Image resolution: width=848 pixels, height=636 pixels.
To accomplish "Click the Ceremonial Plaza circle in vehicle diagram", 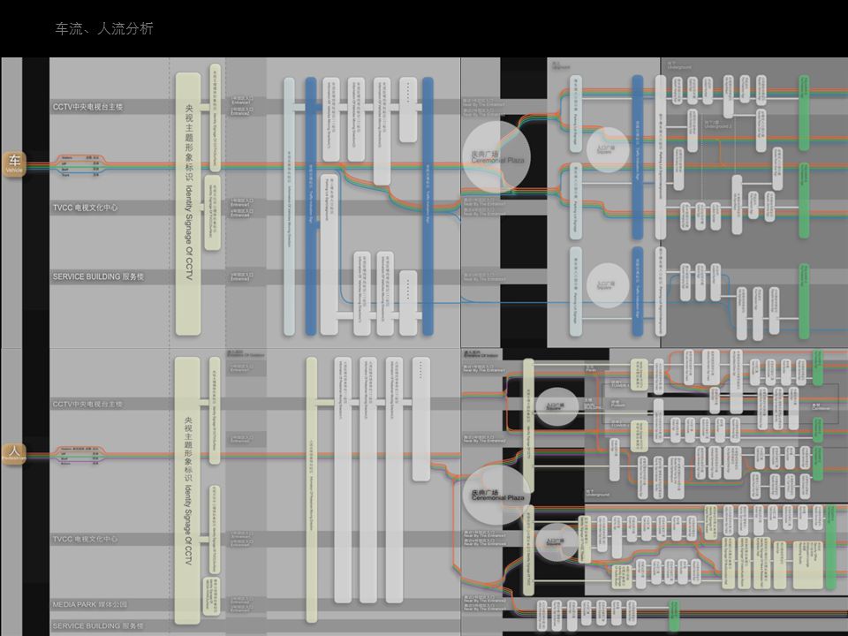I will point(496,157).
